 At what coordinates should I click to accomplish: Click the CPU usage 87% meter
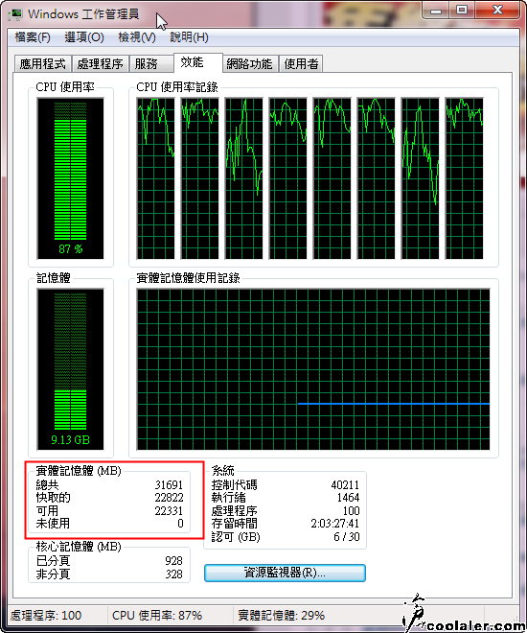[70, 178]
